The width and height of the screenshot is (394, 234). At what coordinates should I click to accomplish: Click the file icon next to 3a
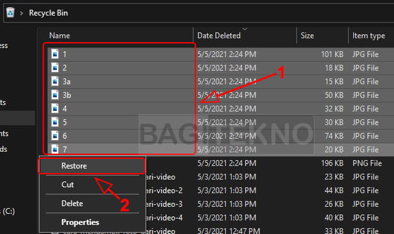point(55,81)
